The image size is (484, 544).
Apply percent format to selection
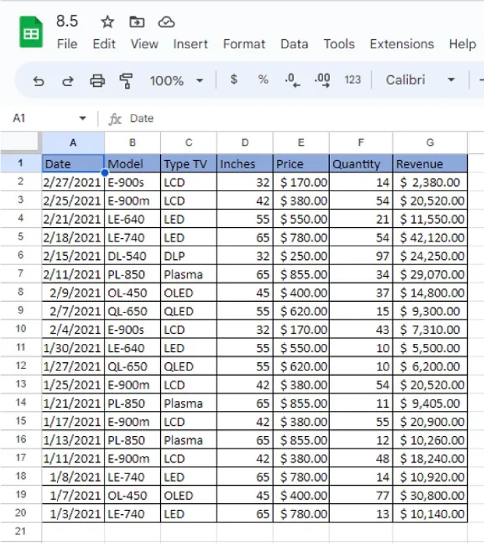click(263, 80)
